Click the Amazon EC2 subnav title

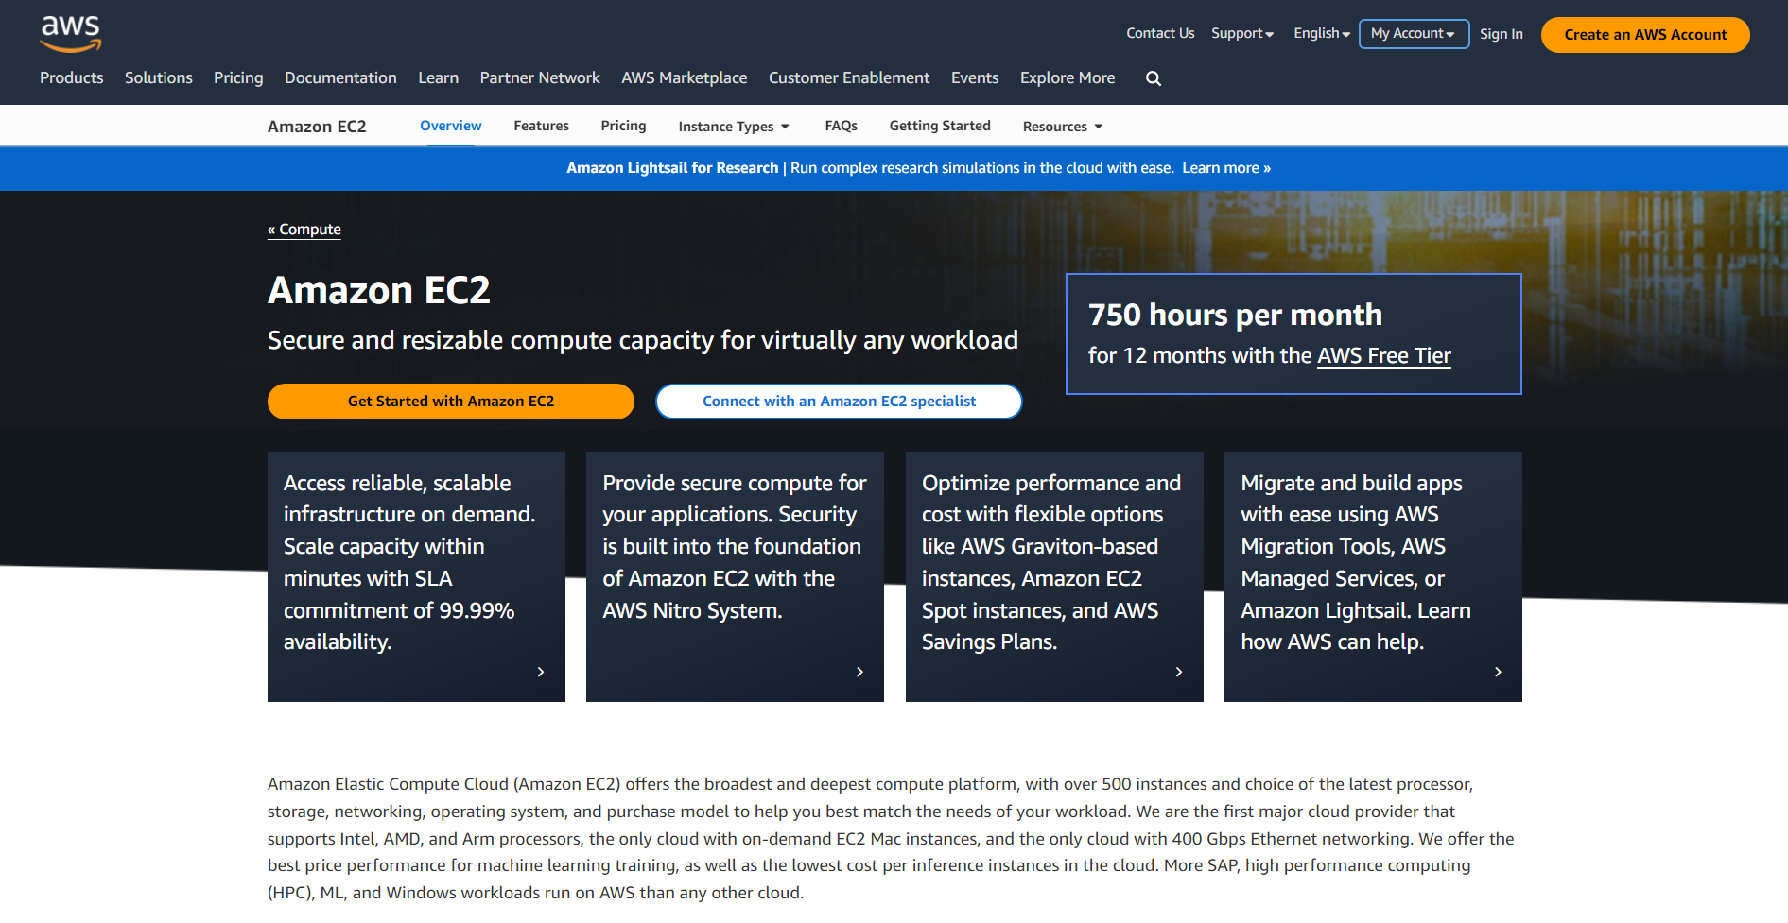pos(317,127)
